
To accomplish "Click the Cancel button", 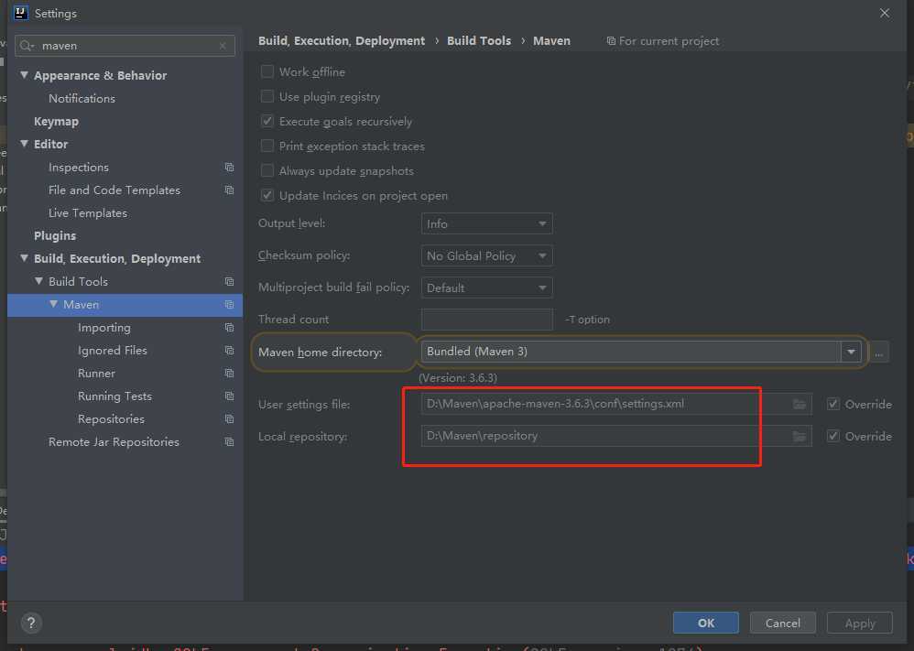I will coord(783,623).
